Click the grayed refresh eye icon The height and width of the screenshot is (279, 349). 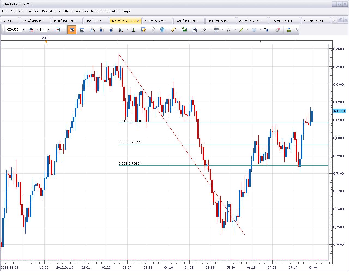coord(153,30)
